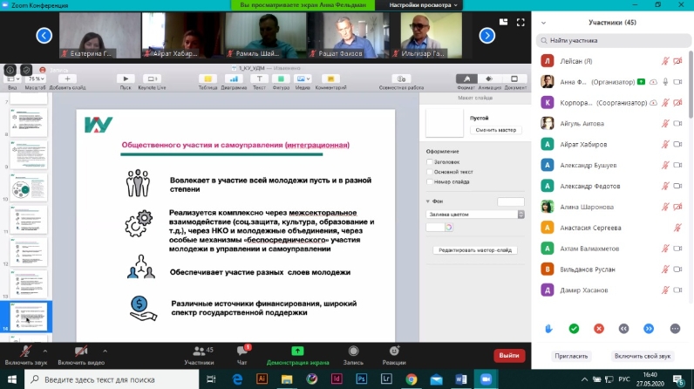Click the Invite button
This screenshot has height=389, width=694.
(x=571, y=356)
